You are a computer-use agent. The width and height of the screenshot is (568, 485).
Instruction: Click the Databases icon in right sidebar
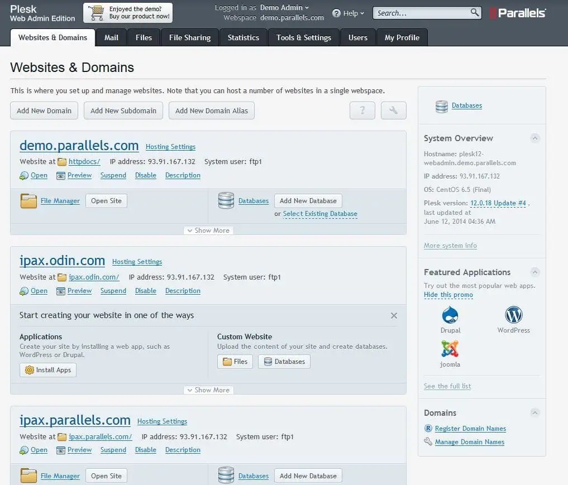point(442,106)
